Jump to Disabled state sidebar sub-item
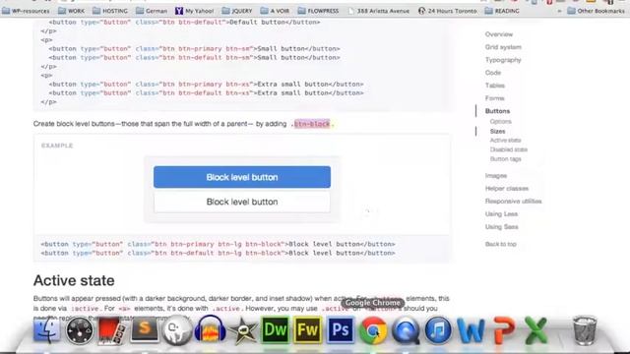630x354 pixels. tap(509, 149)
